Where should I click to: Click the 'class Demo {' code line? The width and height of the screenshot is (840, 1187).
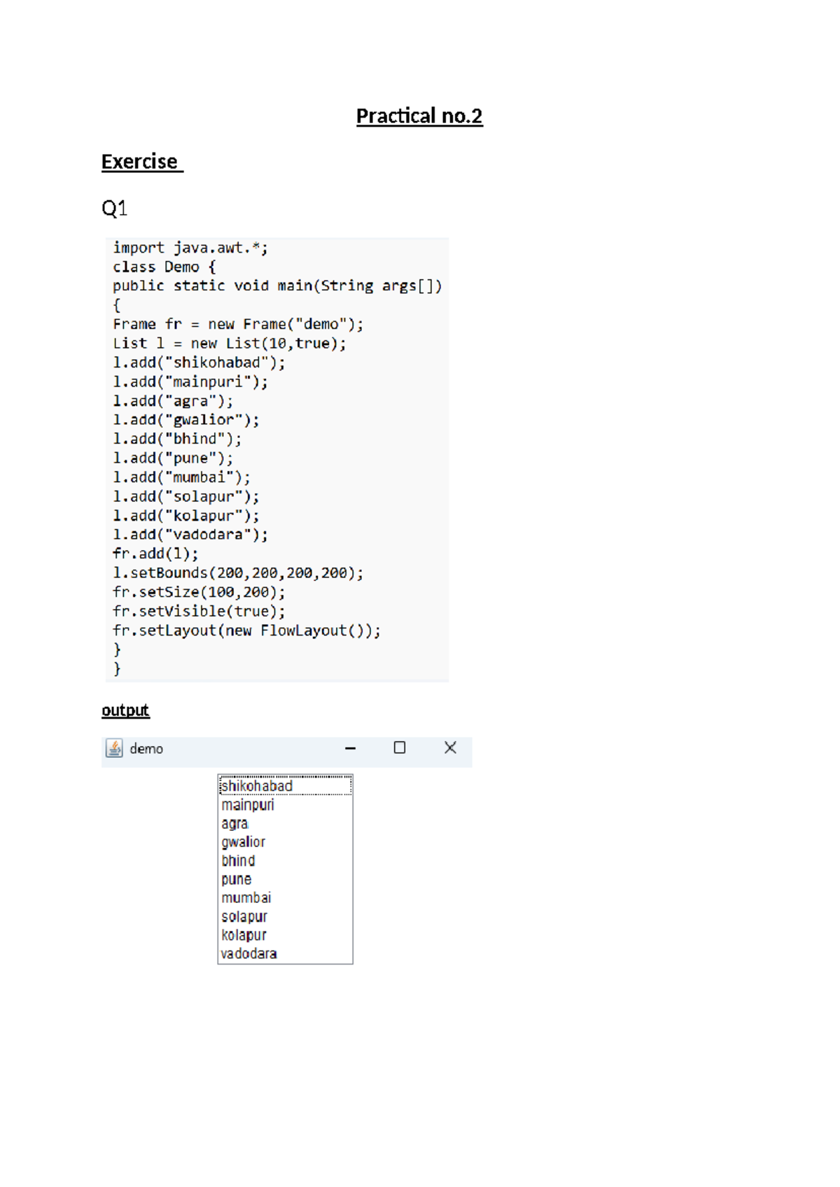coord(164,267)
